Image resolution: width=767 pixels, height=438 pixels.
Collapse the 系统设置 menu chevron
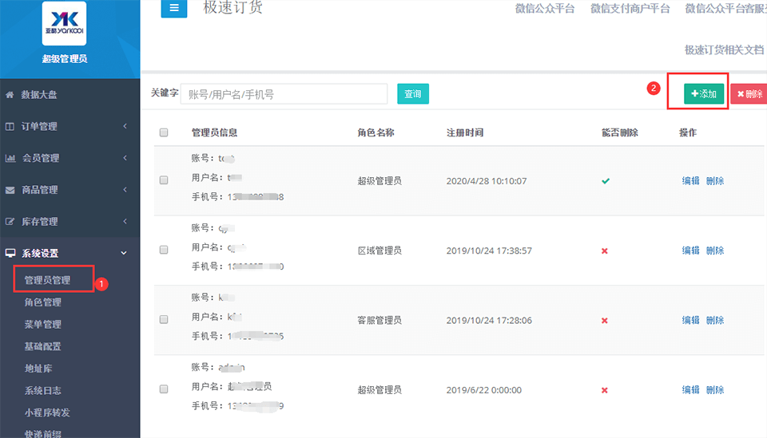pos(125,253)
